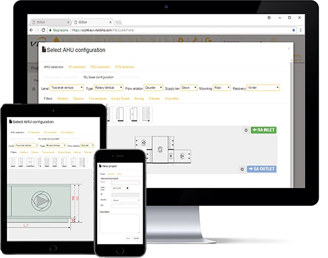This screenshot has height=258, width=328.
Task: Select the fan block at the diagram's lower right
Action: (182, 156)
